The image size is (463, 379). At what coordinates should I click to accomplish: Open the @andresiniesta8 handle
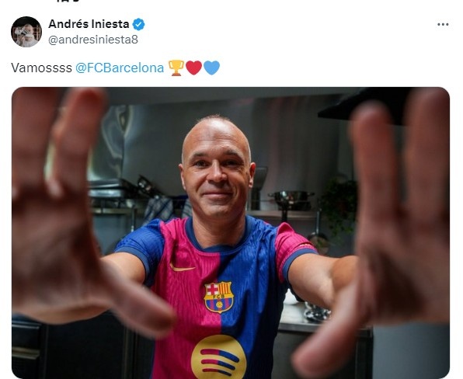point(93,40)
